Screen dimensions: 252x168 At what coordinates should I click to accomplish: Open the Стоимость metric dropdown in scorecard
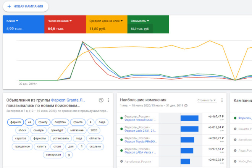[x=140, y=21]
